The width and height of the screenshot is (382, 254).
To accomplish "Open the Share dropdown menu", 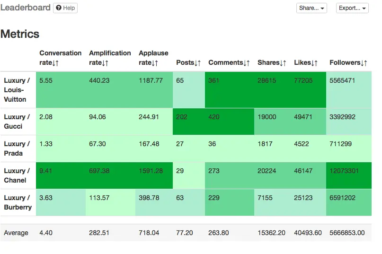I will click(x=311, y=8).
